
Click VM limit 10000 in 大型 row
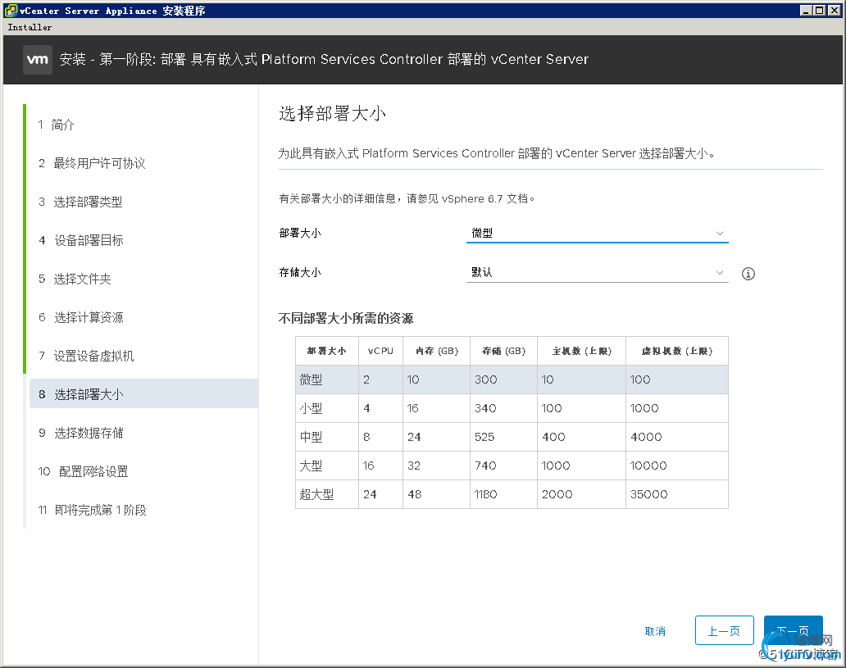coord(648,466)
